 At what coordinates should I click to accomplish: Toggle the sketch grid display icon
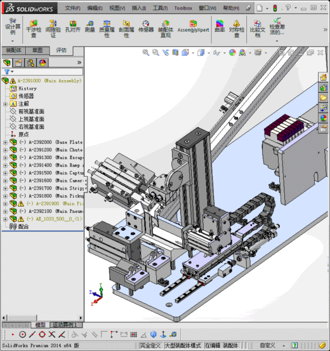coord(133,334)
